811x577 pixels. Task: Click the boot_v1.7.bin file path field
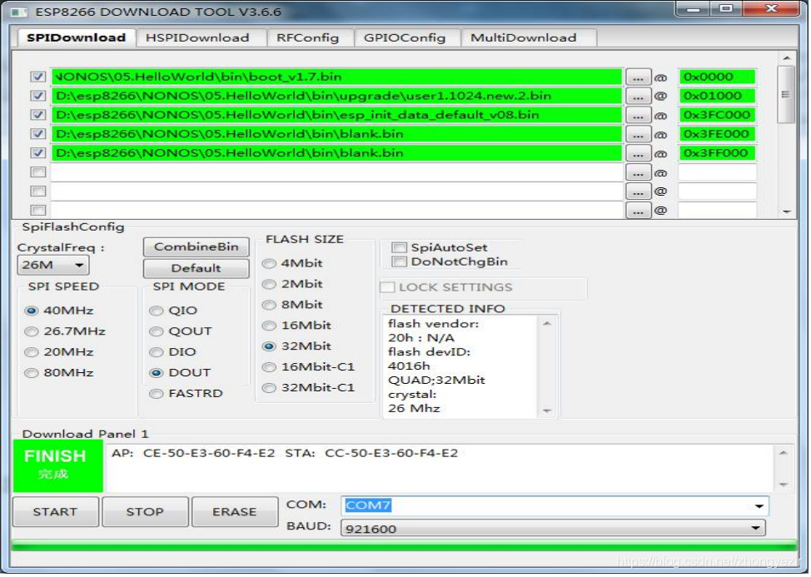click(x=336, y=77)
